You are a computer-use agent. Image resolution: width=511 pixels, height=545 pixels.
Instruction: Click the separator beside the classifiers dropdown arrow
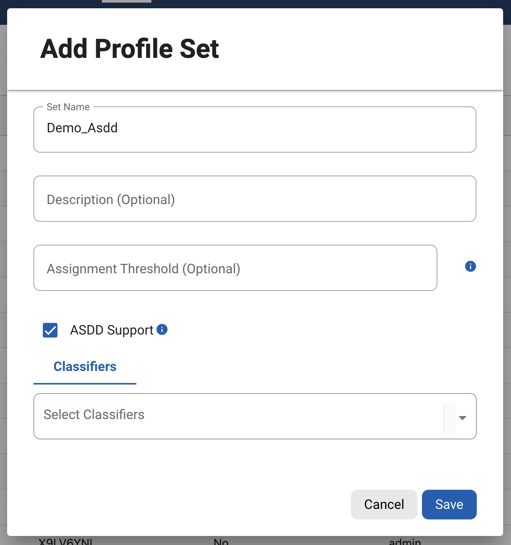point(449,418)
